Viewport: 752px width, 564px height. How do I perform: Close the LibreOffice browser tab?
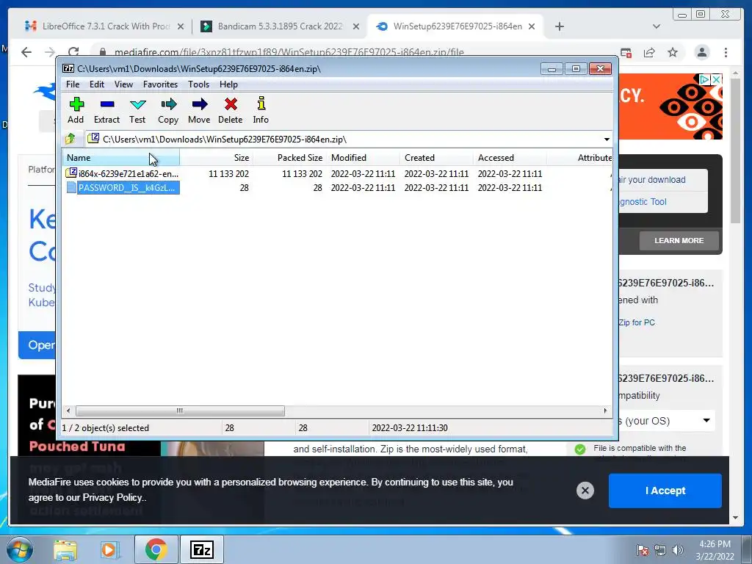[181, 26]
